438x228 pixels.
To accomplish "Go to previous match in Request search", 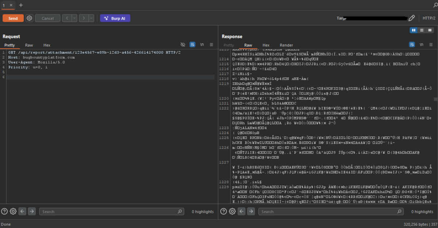I will tap(22, 211).
